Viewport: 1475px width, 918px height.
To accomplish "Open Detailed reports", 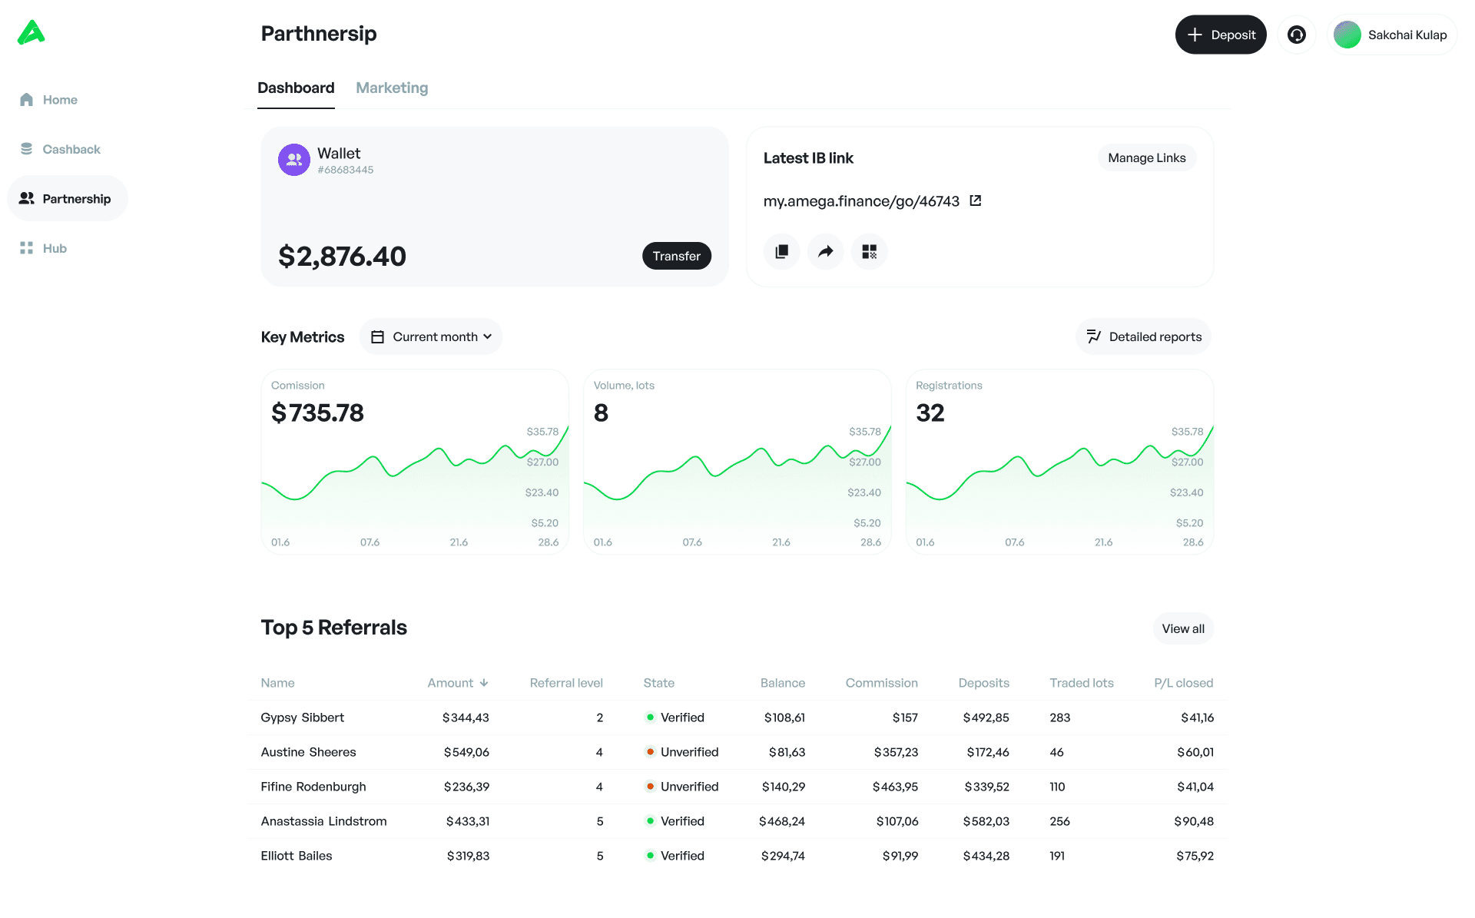I will 1143,336.
